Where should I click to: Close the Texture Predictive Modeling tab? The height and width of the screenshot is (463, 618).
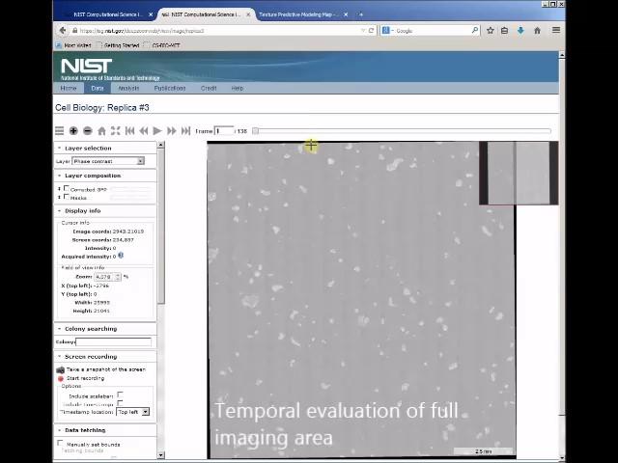click(x=346, y=14)
